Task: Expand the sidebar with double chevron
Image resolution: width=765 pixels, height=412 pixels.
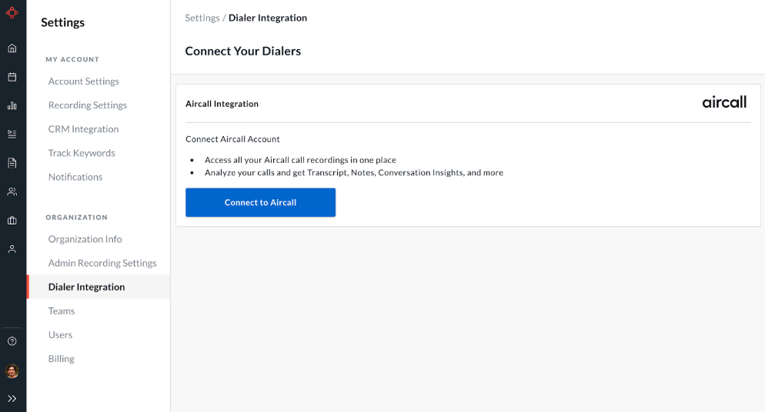Action: point(12,398)
